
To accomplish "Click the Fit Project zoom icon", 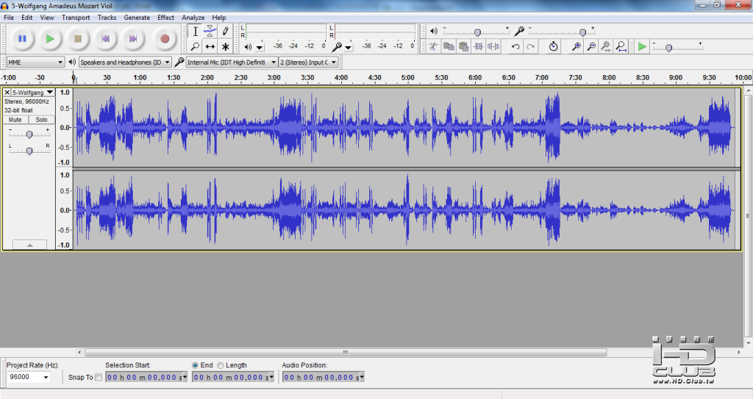I will click(x=621, y=46).
